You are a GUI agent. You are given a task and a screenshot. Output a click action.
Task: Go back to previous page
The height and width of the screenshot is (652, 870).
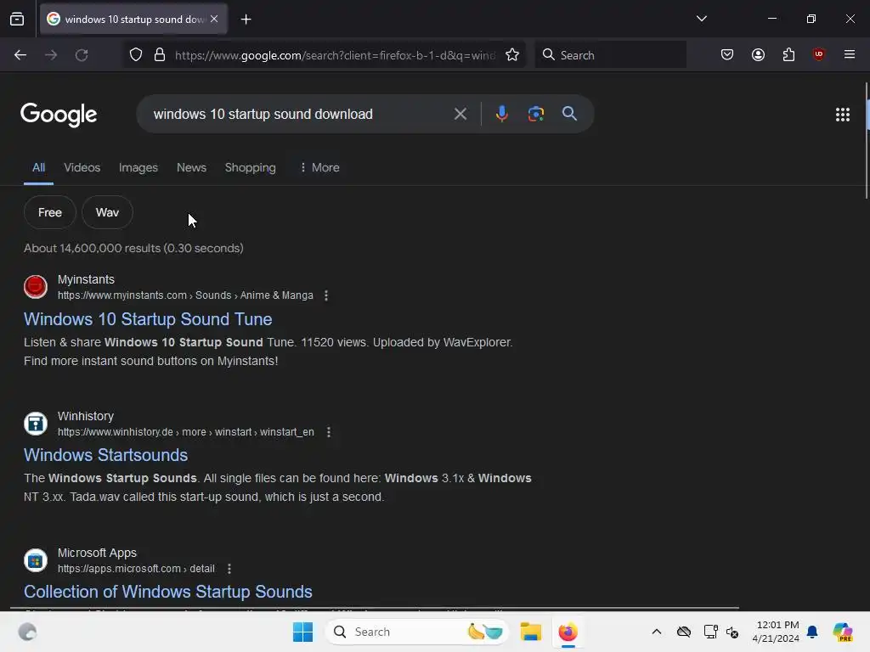pyautogui.click(x=20, y=55)
